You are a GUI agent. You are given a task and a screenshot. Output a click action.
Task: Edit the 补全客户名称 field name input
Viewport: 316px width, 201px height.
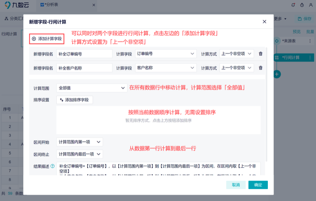(84, 68)
